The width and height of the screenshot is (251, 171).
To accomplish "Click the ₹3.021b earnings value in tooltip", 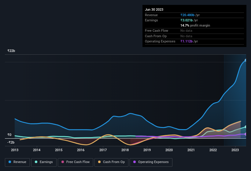I will [186, 20].
